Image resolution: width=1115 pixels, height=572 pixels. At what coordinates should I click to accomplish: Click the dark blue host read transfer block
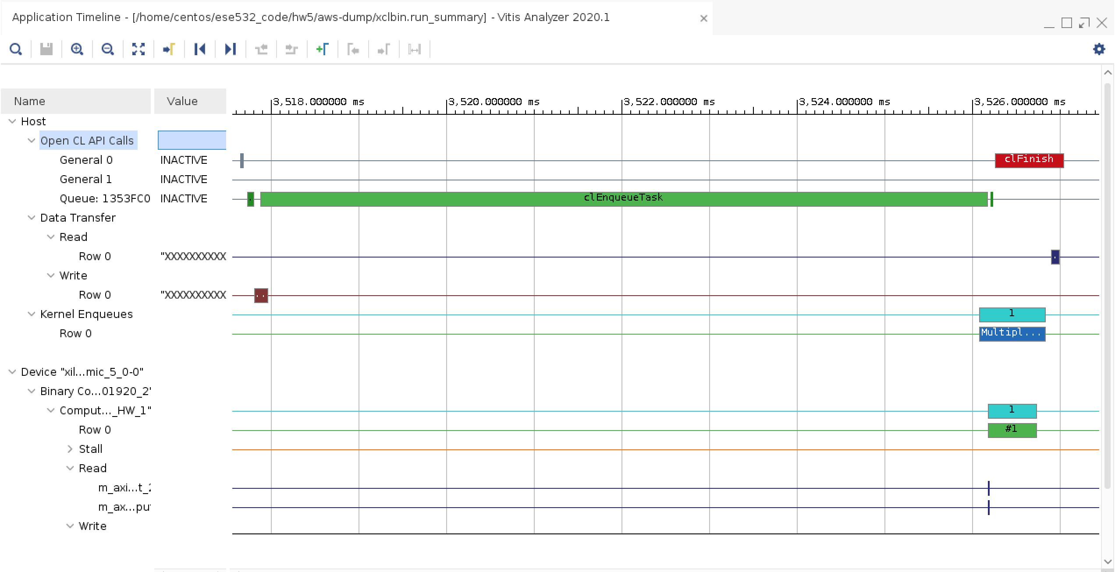click(x=1055, y=257)
